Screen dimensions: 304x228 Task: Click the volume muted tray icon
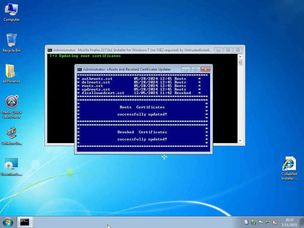275,222
